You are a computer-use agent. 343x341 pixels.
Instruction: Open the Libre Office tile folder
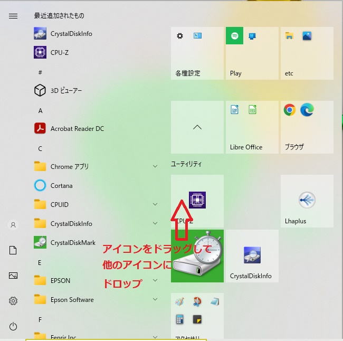pyautogui.click(x=252, y=127)
